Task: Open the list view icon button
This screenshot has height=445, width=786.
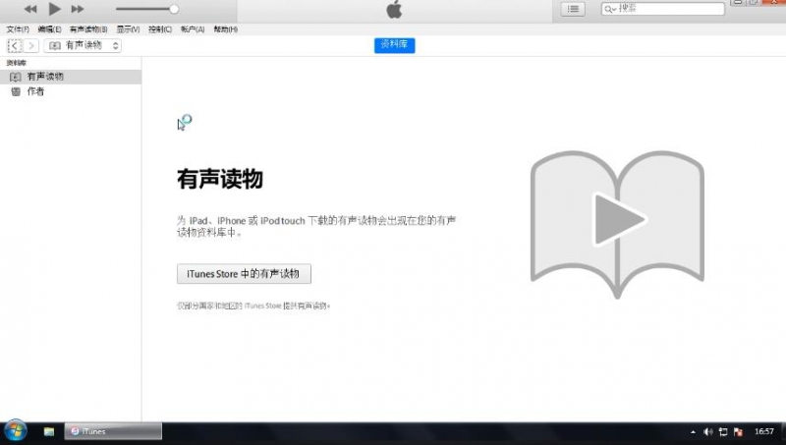Action: [573, 9]
